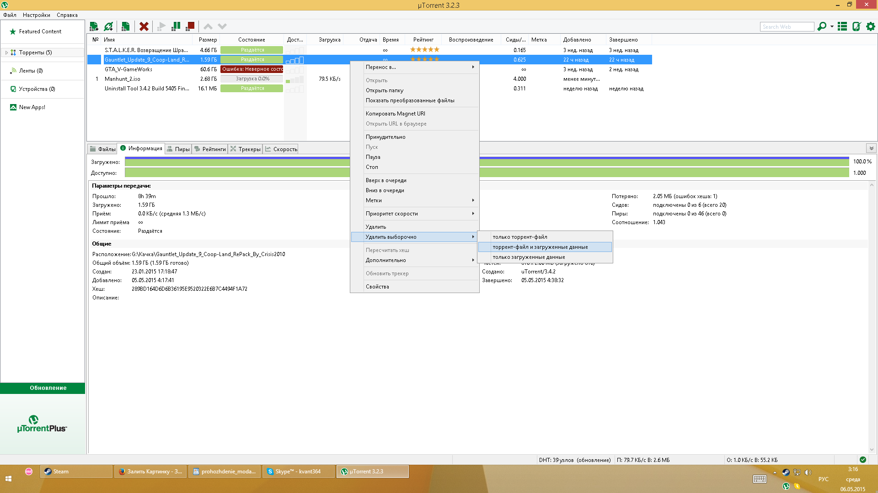Move torrent down the queue arrow
This screenshot has width=878, height=493.
tap(222, 26)
